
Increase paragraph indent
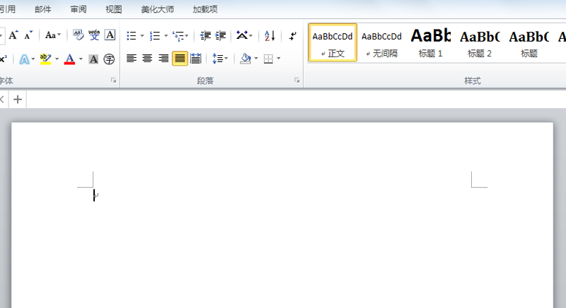pos(221,35)
